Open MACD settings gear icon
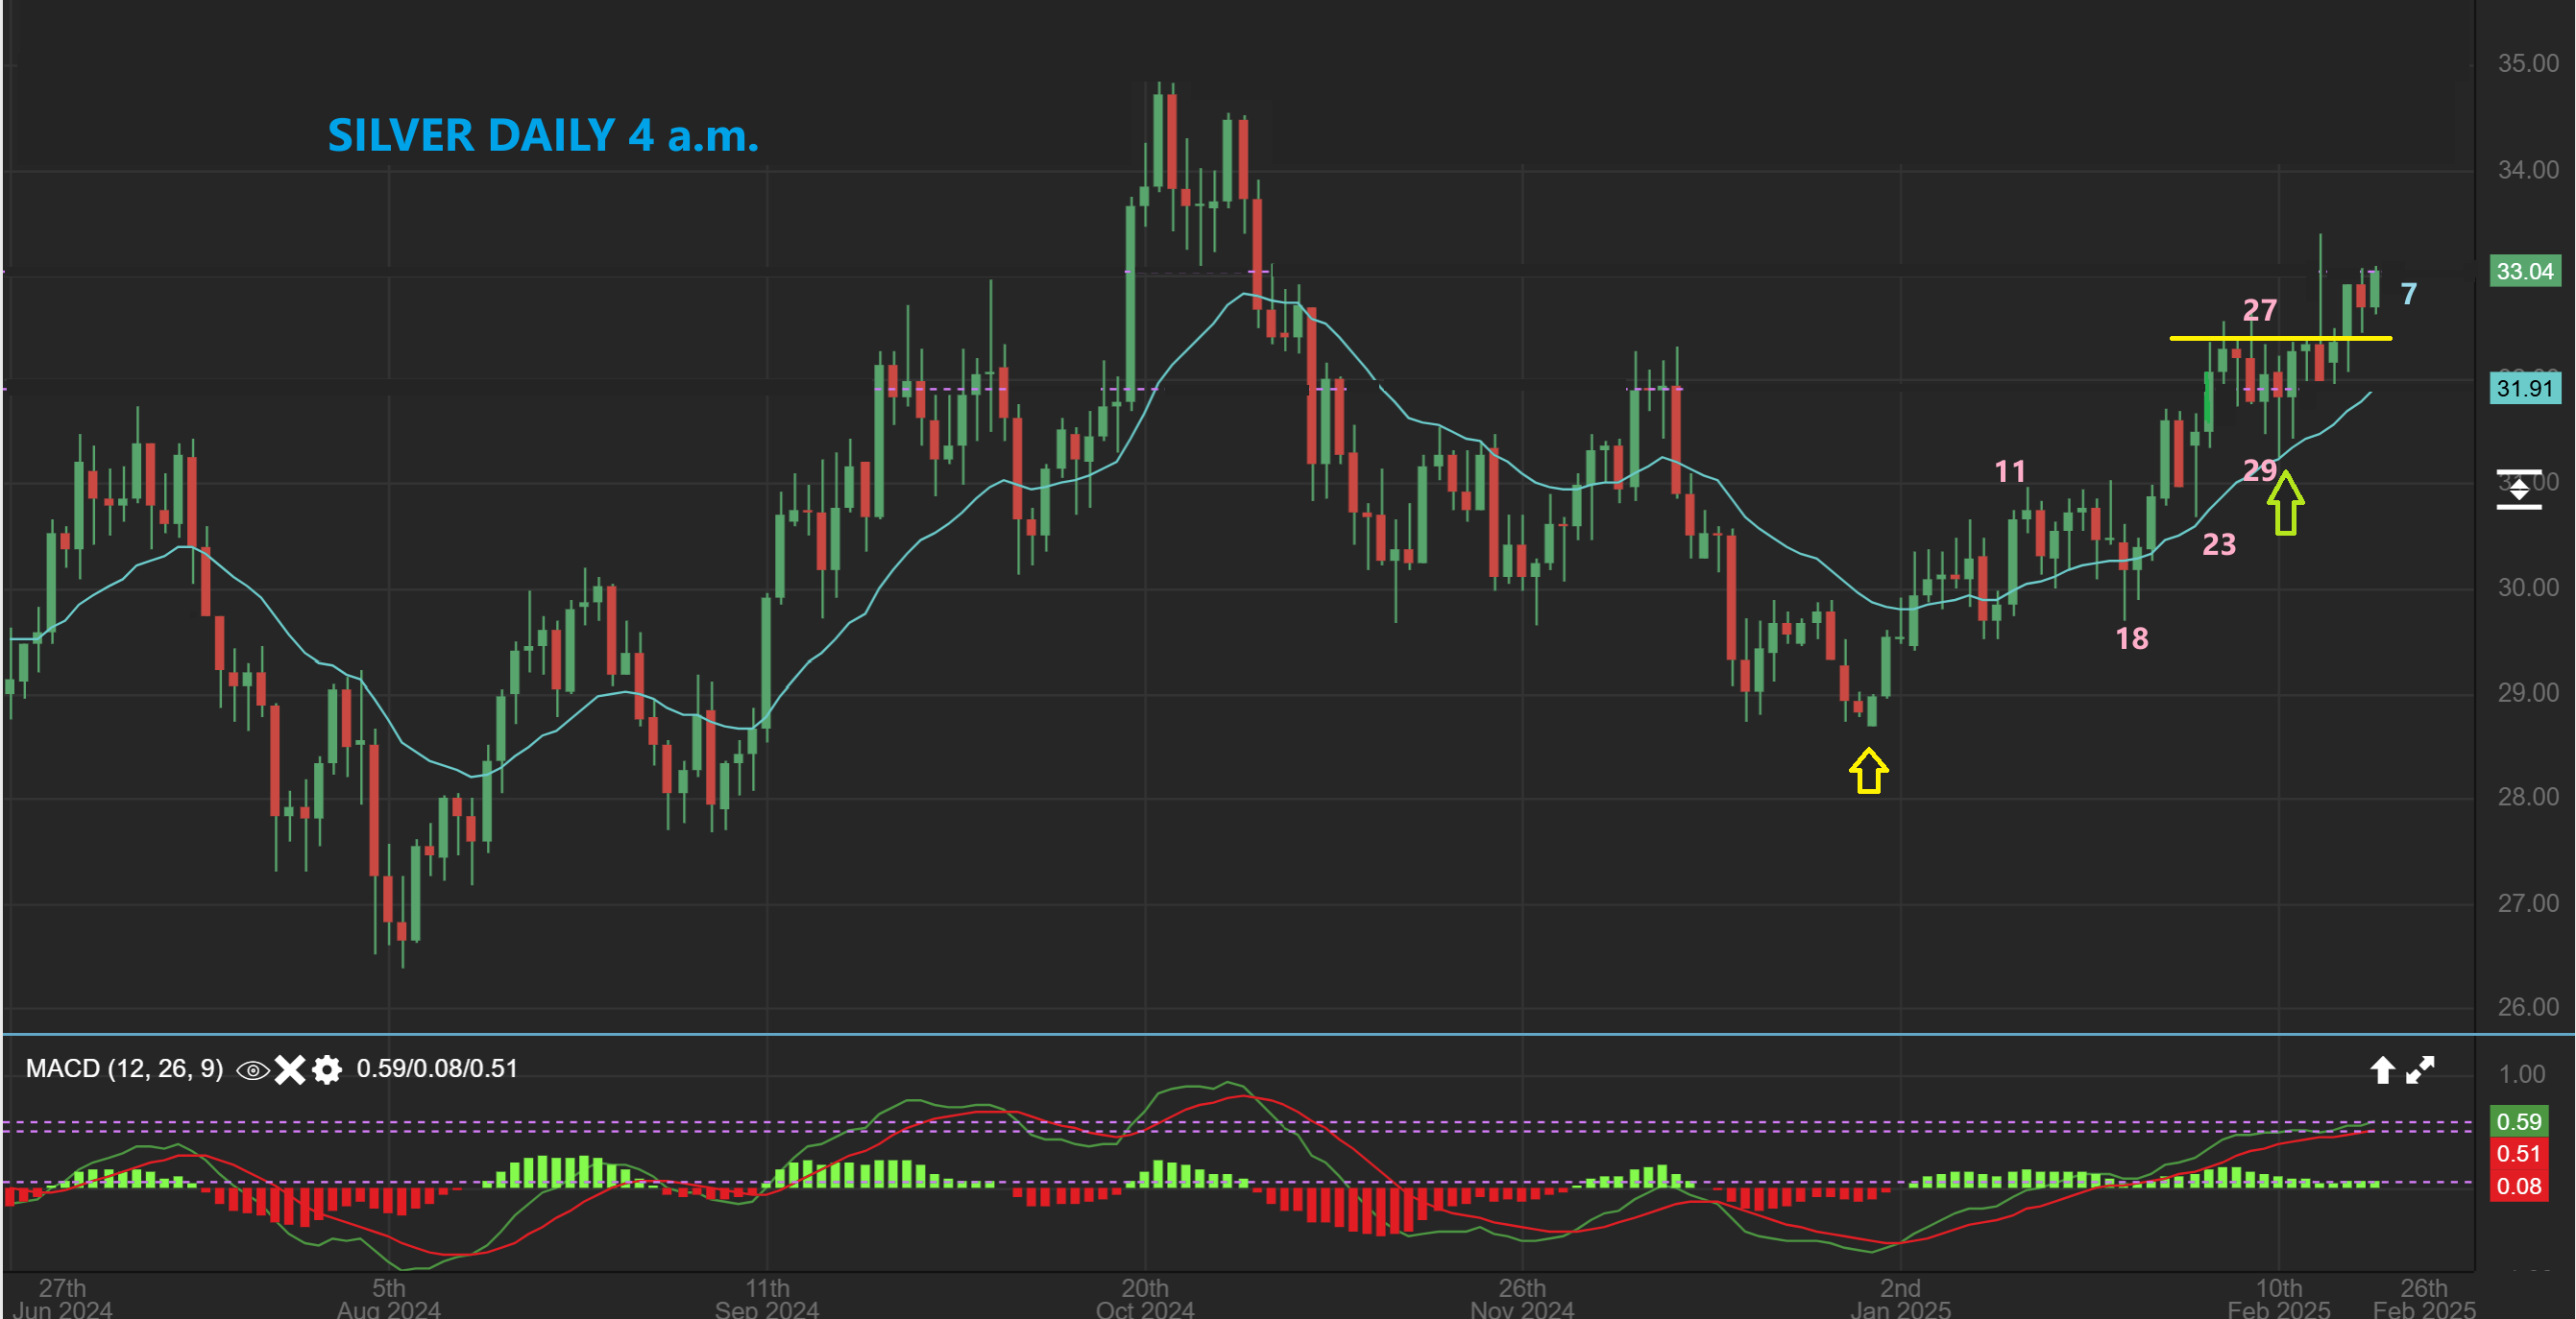The height and width of the screenshot is (1319, 2576). pos(327,1070)
